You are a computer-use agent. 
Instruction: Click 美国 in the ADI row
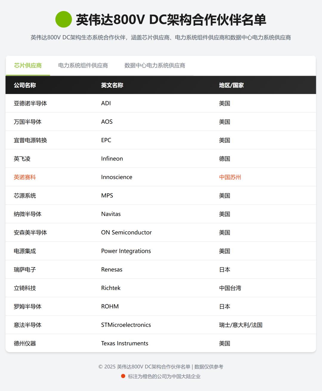[x=225, y=103]
